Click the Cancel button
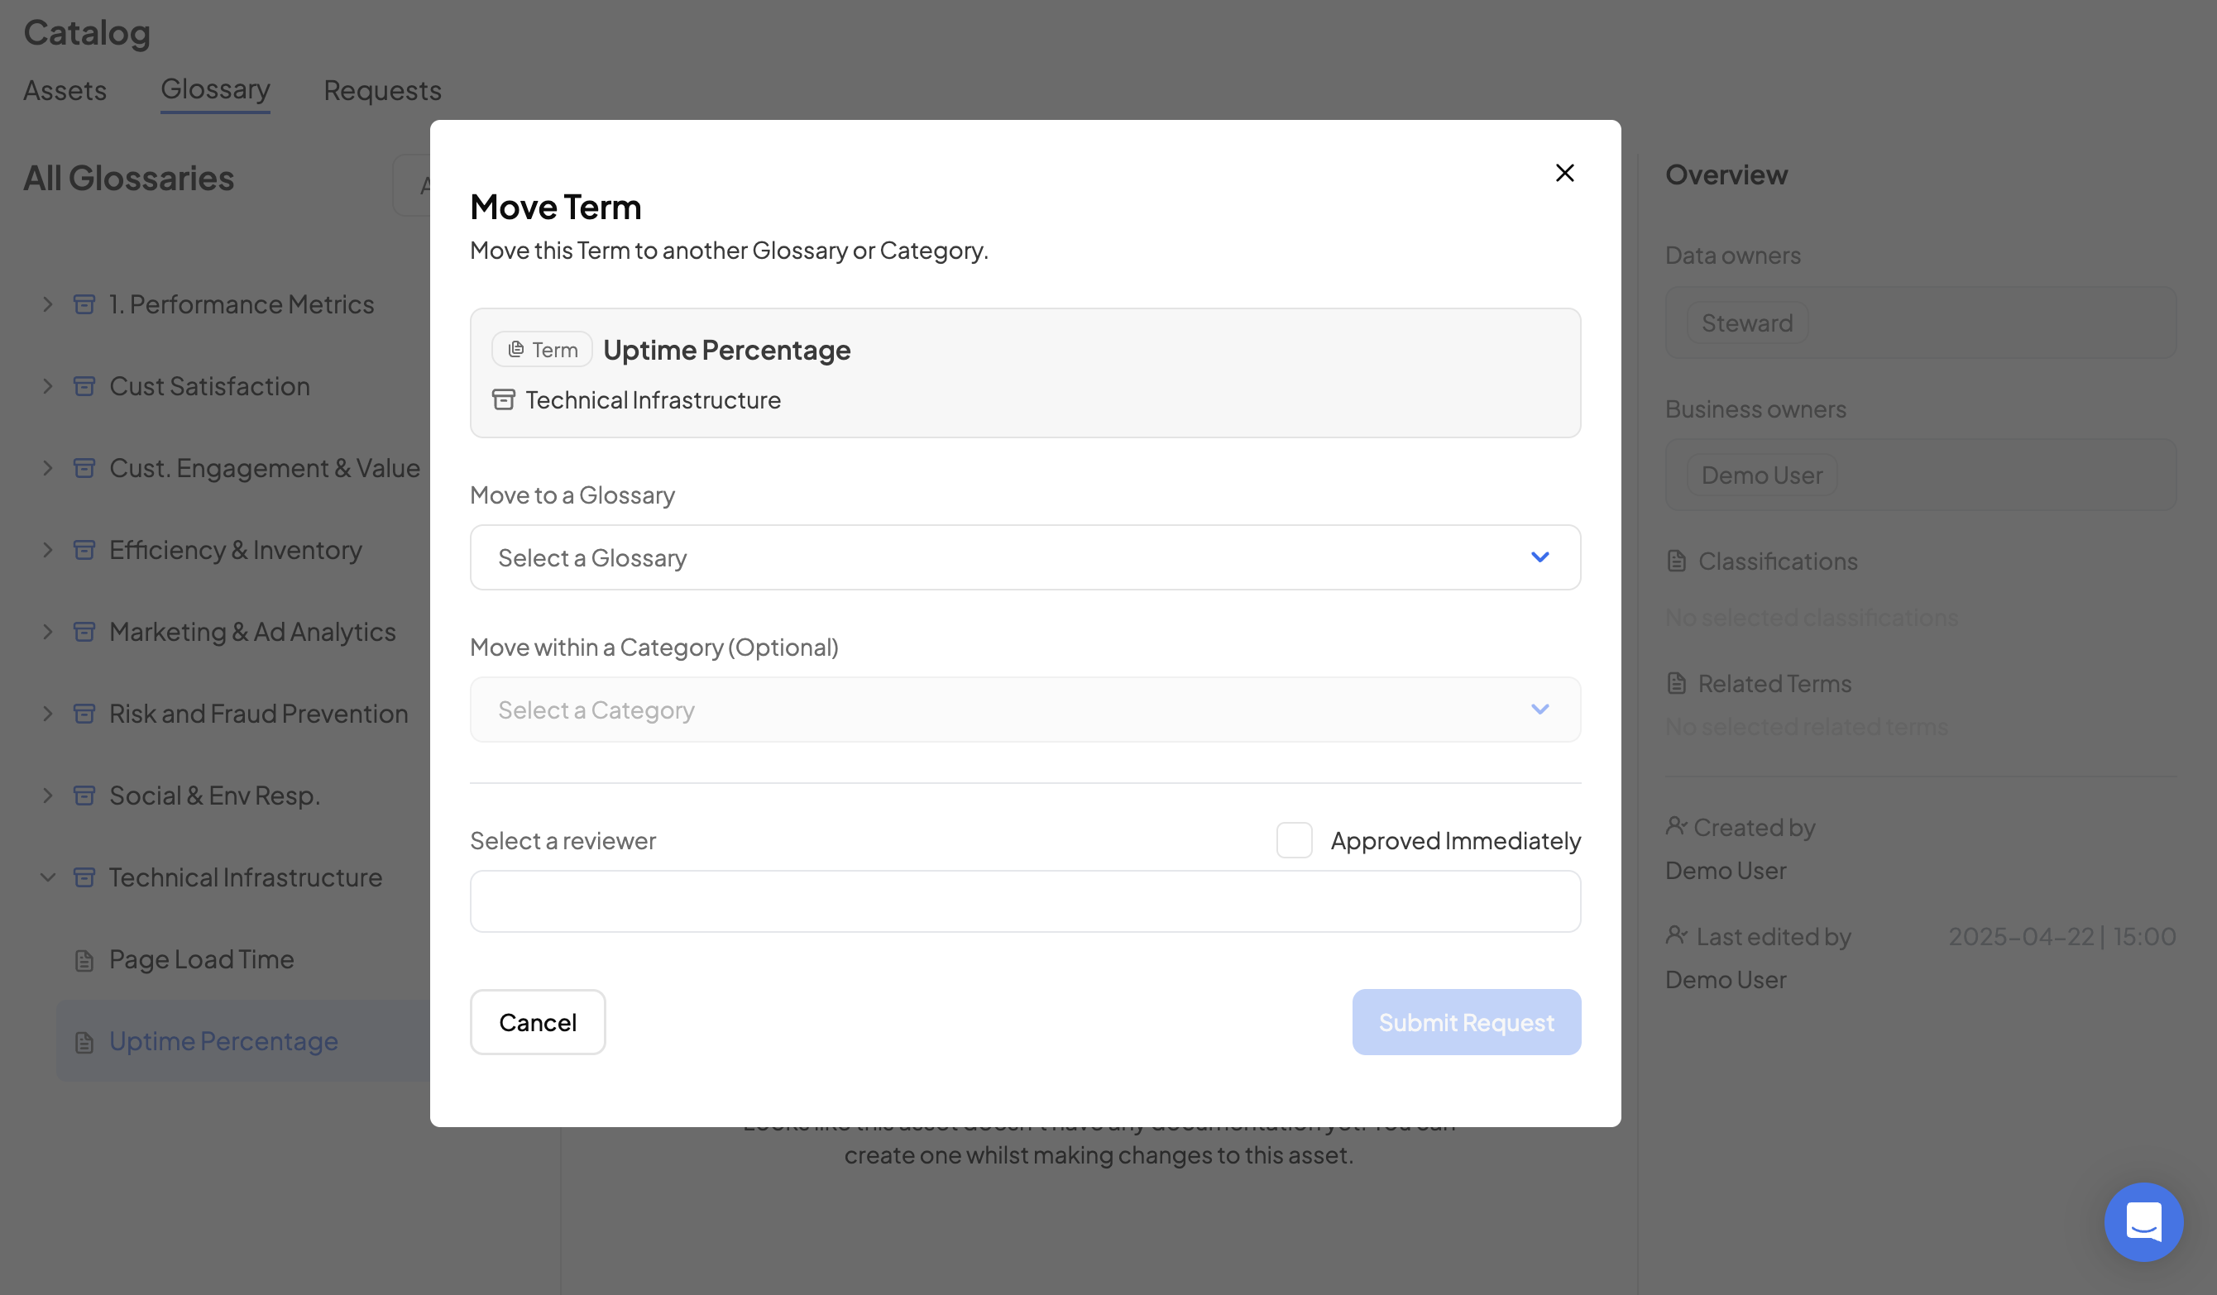Screen dimensions: 2217x1295 538,1022
